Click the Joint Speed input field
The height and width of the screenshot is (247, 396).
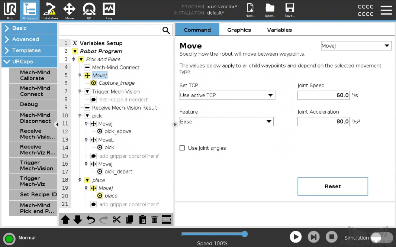(x=323, y=95)
